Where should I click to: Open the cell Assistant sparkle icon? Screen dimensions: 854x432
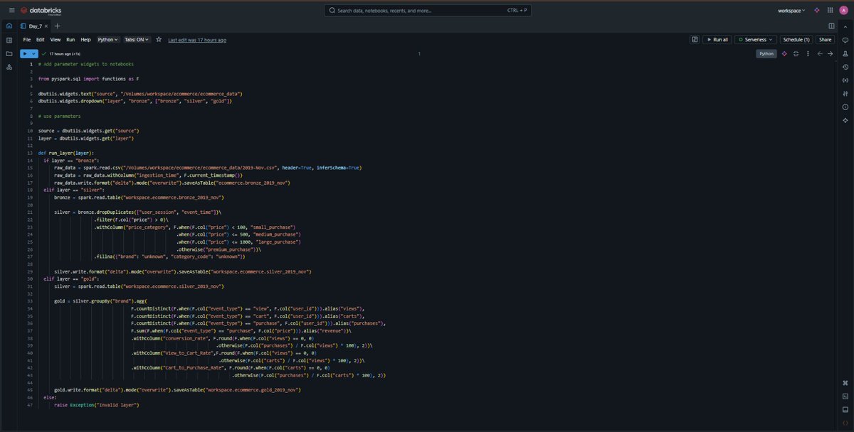point(784,53)
